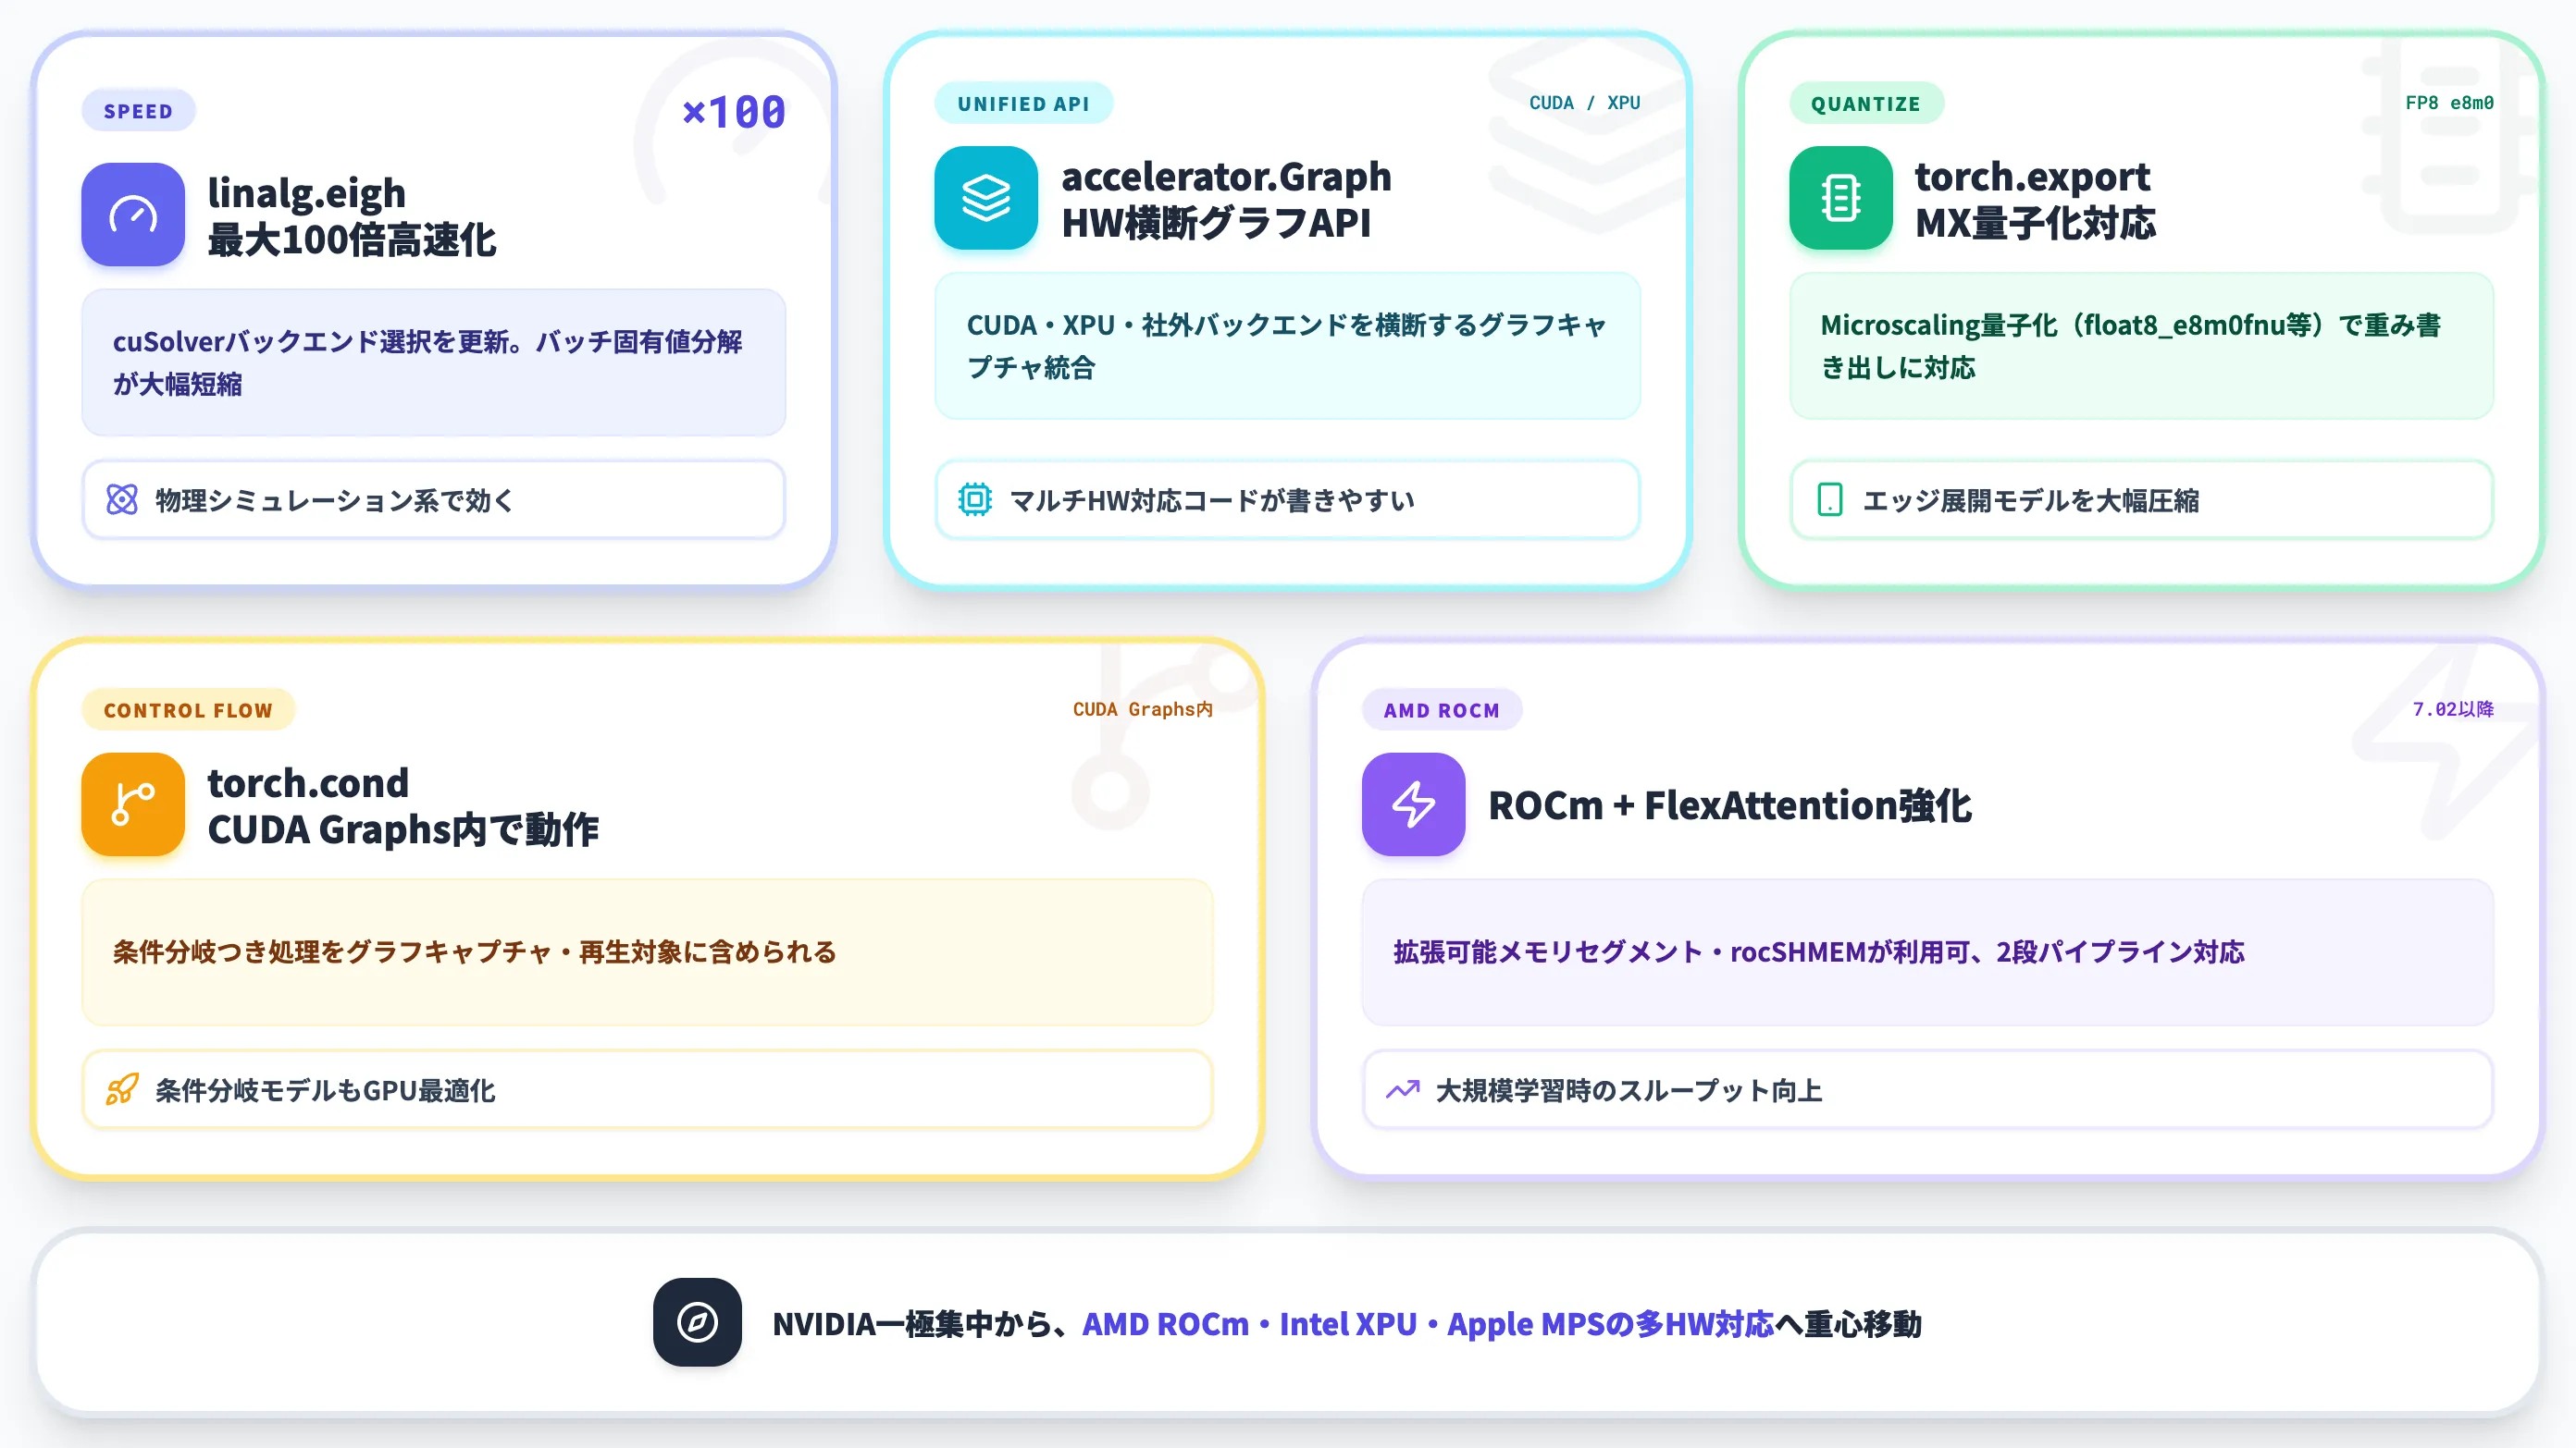The image size is (2576, 1448).
Task: Click the CUDA / XPU label
Action: point(1585,103)
